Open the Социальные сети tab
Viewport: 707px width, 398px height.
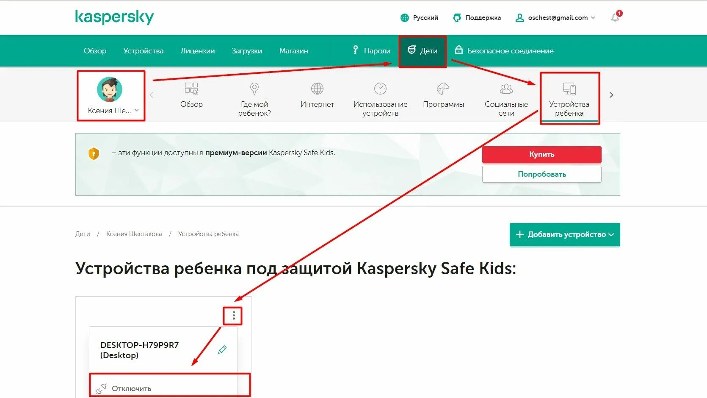pyautogui.click(x=506, y=100)
